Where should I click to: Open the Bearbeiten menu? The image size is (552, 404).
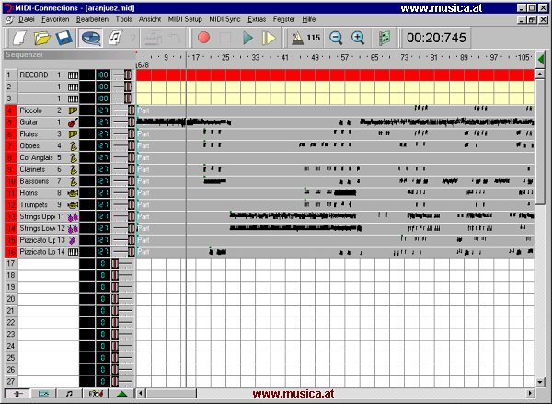tap(92, 19)
